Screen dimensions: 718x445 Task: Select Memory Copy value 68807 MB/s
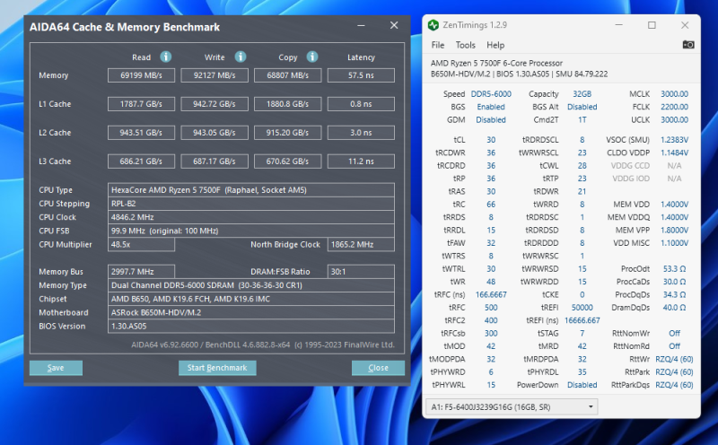point(287,75)
